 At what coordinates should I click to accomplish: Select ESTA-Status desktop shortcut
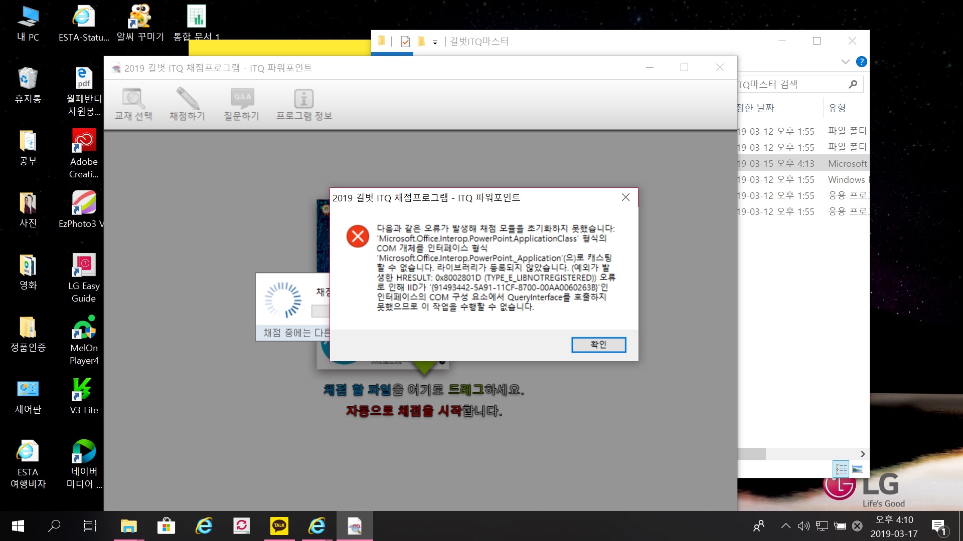tap(84, 24)
